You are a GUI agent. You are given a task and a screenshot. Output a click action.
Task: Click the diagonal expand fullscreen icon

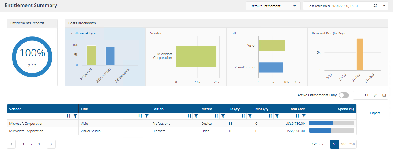tap(375, 95)
